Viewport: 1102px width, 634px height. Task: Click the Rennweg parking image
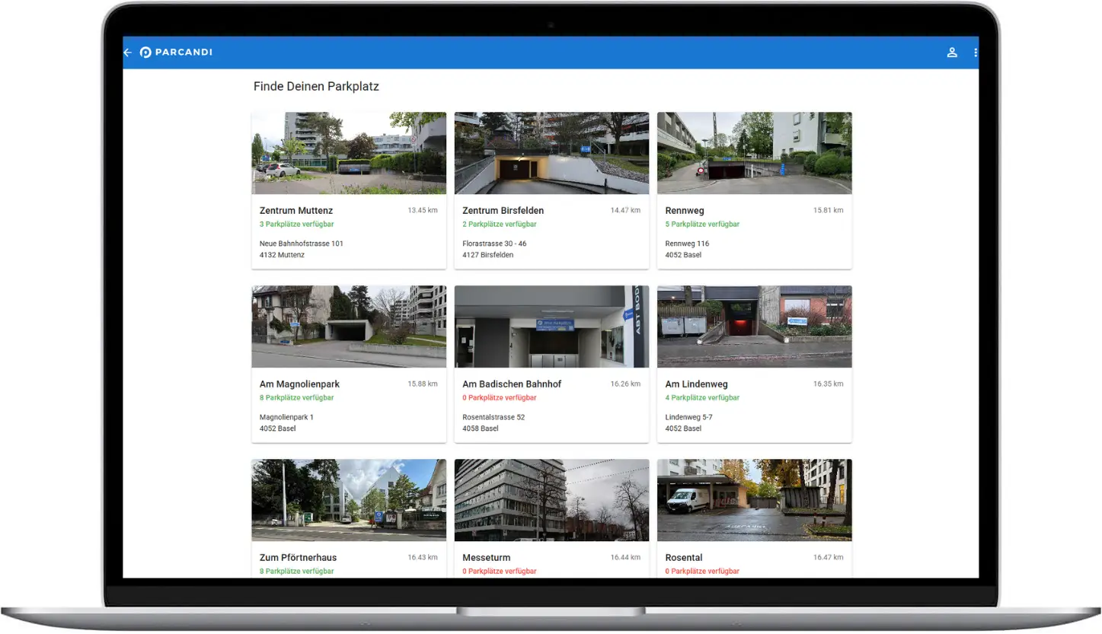point(754,153)
